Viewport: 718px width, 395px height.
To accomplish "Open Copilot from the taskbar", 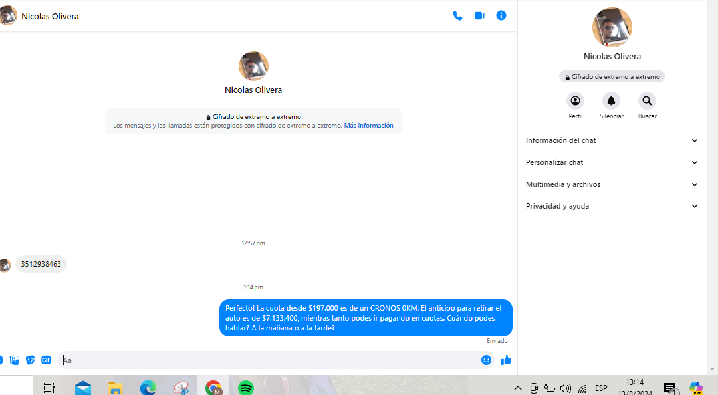I will click(695, 388).
